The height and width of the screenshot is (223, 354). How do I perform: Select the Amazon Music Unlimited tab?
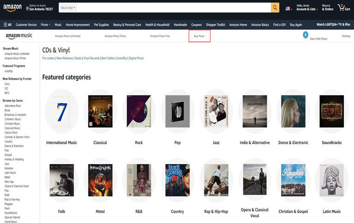click(67, 36)
